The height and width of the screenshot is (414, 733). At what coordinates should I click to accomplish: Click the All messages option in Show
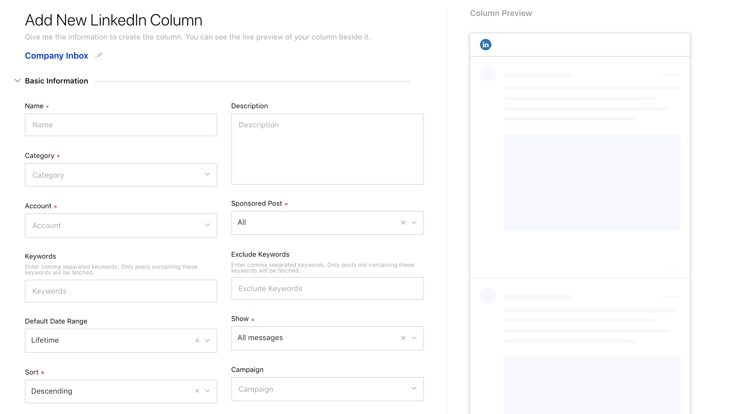(327, 338)
